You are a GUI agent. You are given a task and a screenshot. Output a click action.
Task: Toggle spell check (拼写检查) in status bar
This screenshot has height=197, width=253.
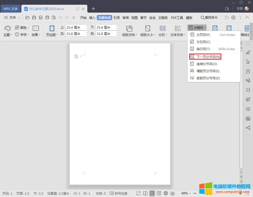coord(119,193)
